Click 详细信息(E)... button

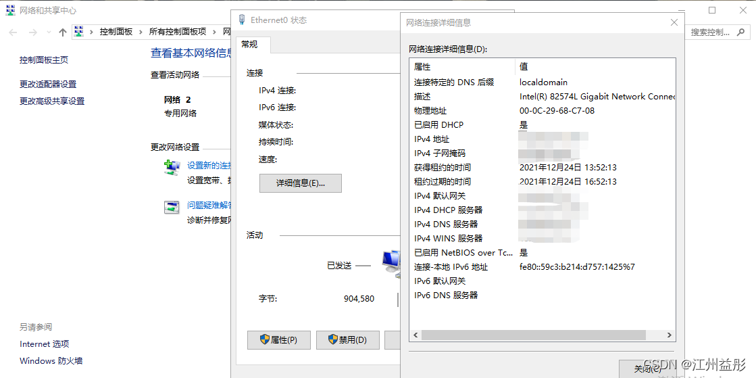point(301,183)
